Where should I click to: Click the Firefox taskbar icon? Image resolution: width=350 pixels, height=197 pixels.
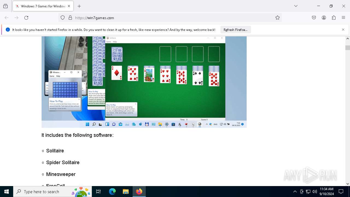click(139, 192)
